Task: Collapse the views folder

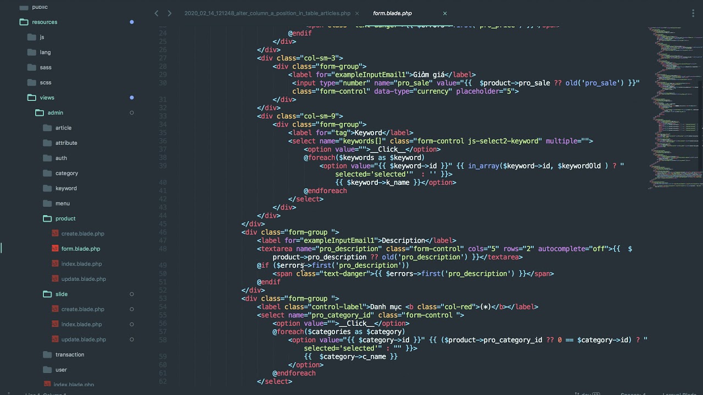Action: 31,97
